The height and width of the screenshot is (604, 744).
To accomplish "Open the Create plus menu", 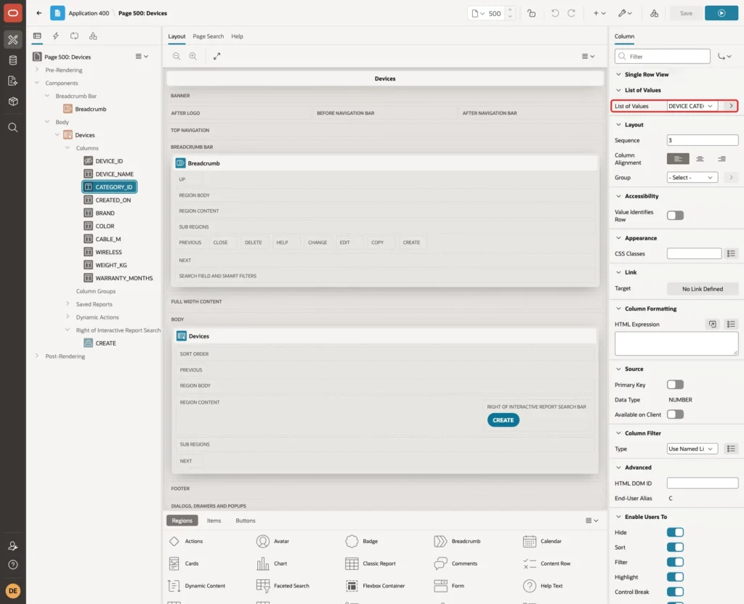I will [x=599, y=13].
